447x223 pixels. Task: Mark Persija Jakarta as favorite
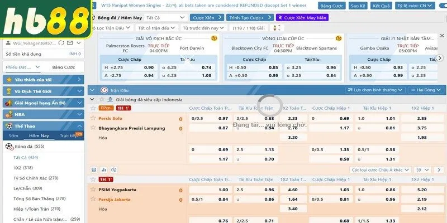coord(93,199)
